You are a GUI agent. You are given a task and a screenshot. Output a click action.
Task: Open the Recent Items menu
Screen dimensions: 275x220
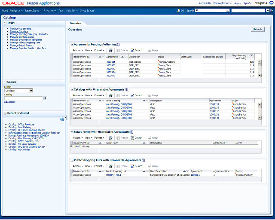click(33, 10)
